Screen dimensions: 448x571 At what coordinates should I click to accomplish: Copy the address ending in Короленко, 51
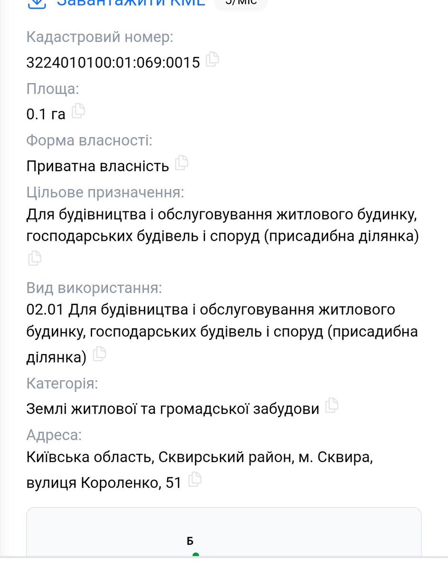[x=194, y=480]
